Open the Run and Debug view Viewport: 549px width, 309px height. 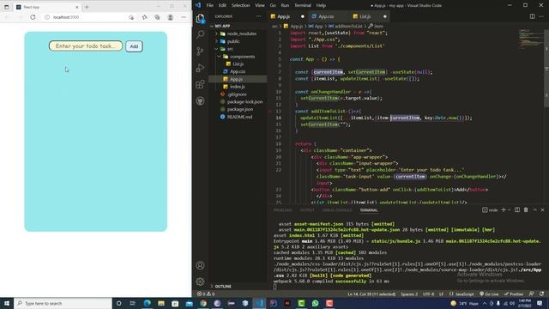[x=200, y=68]
